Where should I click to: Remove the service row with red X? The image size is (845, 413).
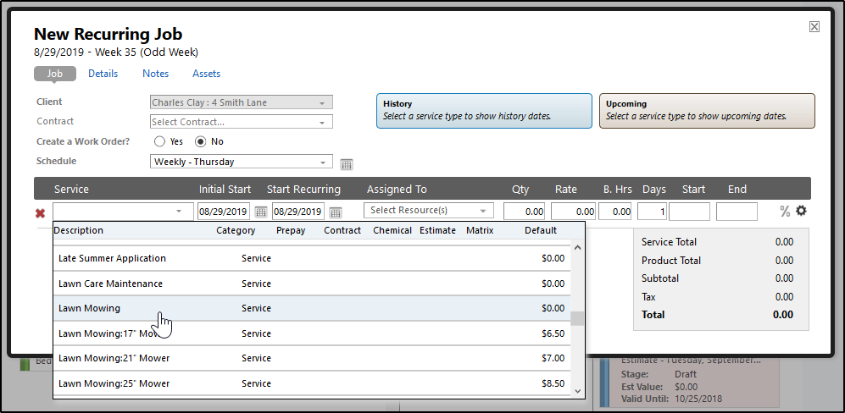click(x=40, y=213)
